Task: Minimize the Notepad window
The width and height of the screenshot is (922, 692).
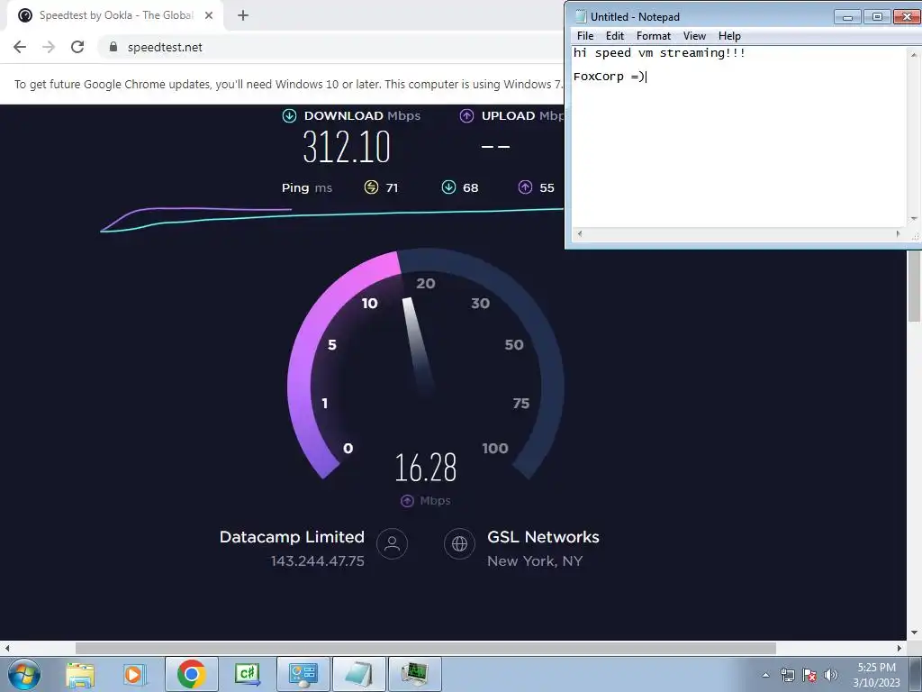Action: tap(847, 16)
